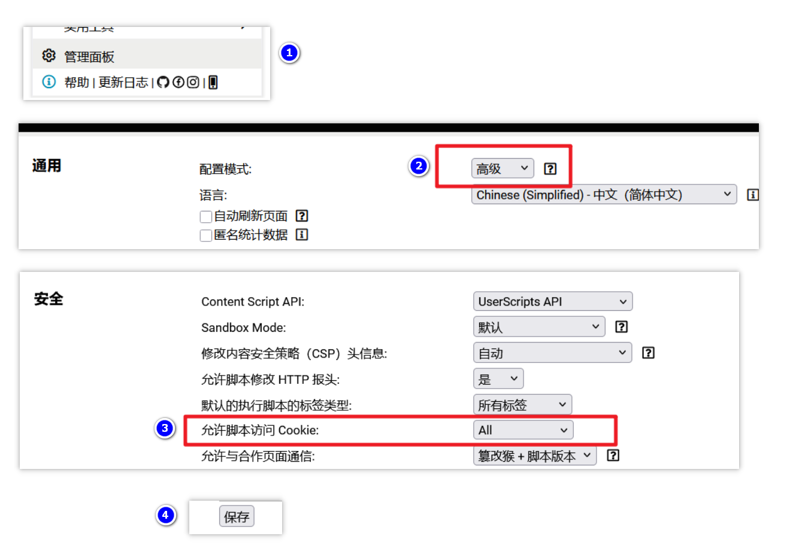805x548 pixels.
Task: Open help for CSP 头信息 setting
Action: coord(648,352)
